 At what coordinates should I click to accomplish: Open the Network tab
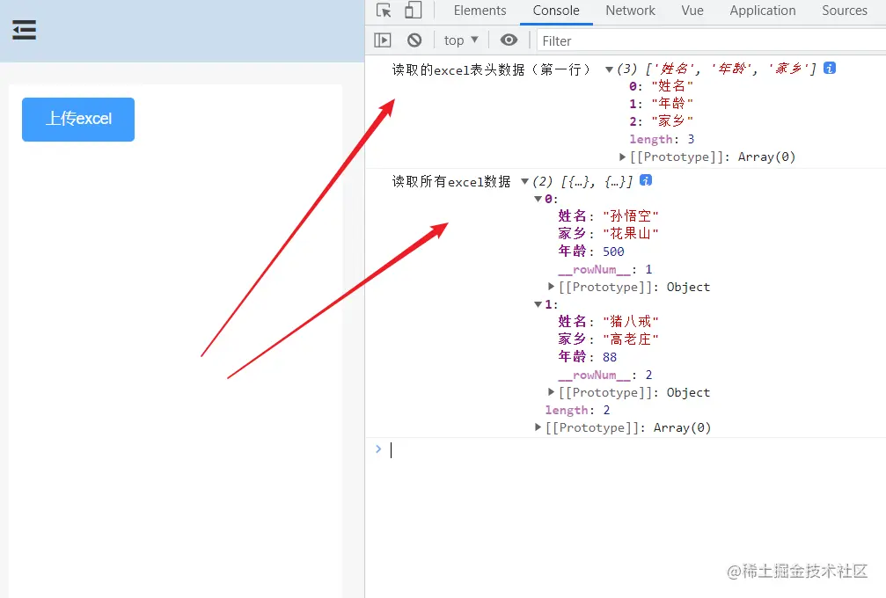click(630, 11)
